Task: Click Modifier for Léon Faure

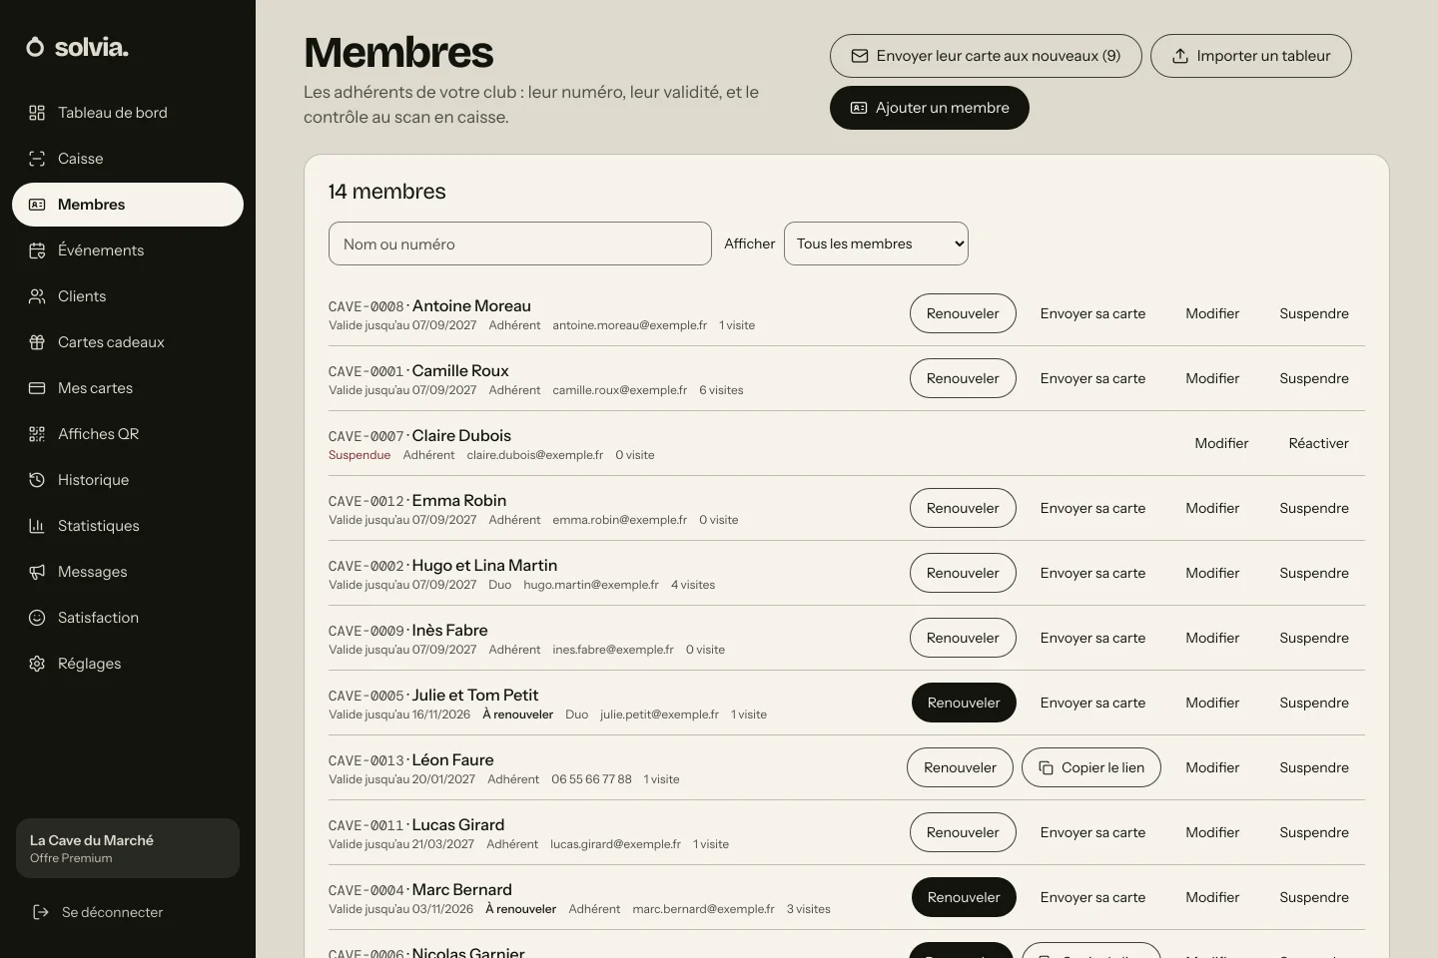Action: tap(1212, 767)
